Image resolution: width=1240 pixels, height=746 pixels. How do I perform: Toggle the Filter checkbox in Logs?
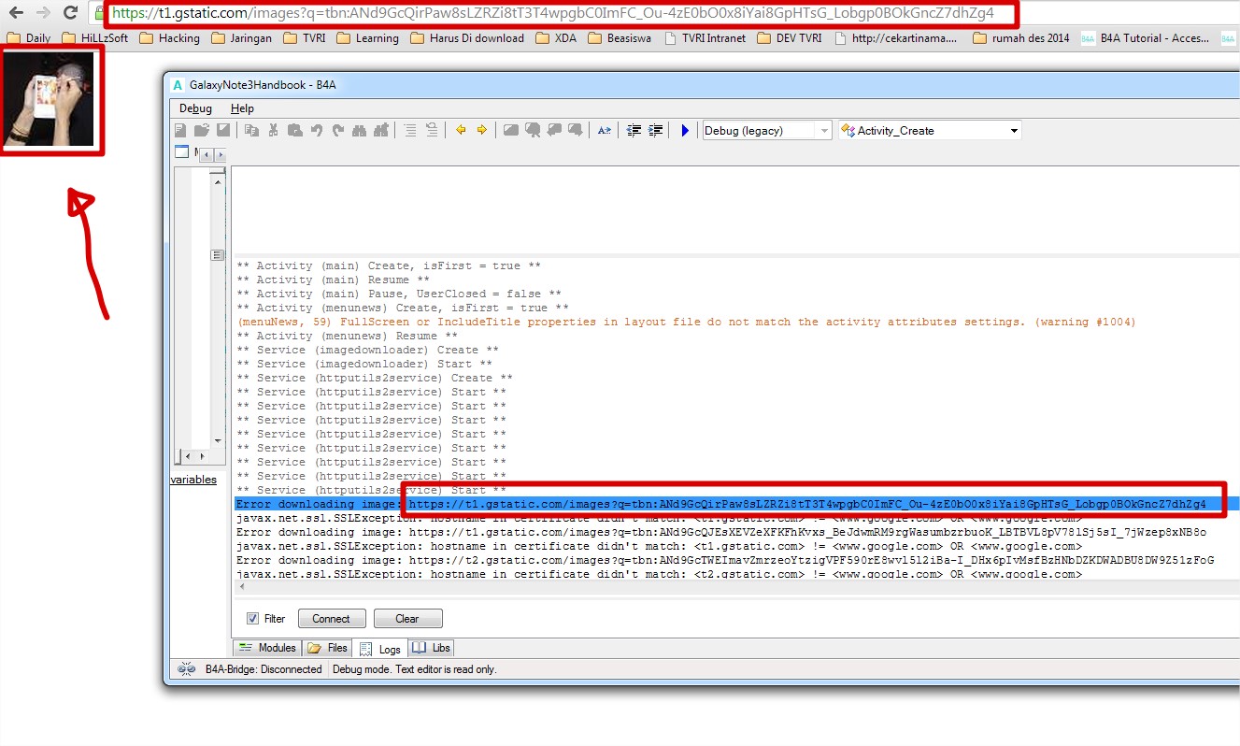[x=252, y=619]
